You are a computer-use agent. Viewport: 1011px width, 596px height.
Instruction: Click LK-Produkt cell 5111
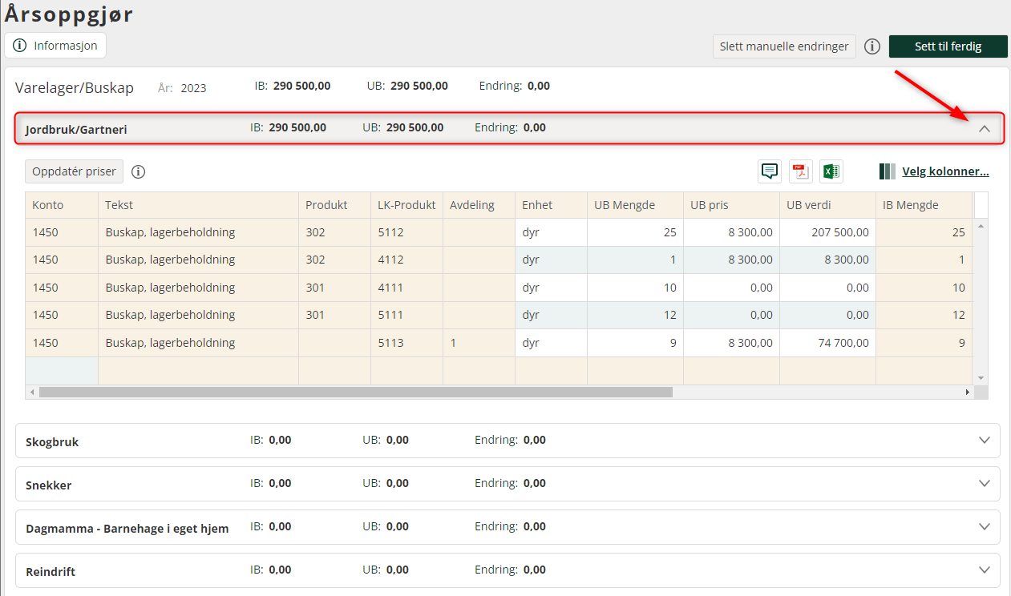point(406,315)
